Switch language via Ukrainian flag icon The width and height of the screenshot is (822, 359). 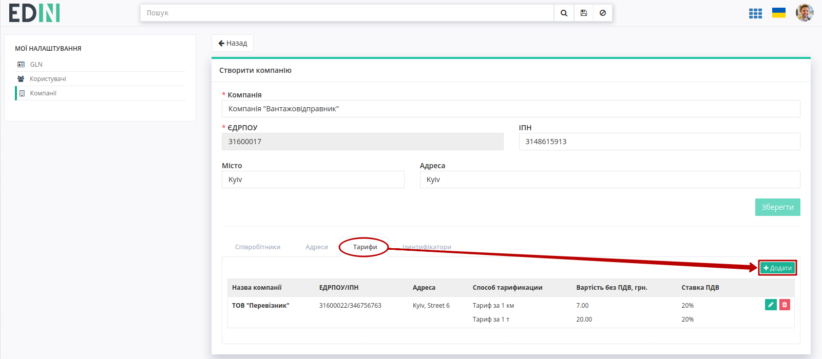point(779,13)
